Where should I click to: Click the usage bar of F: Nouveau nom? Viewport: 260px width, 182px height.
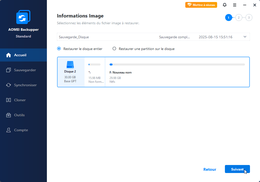click(177, 64)
